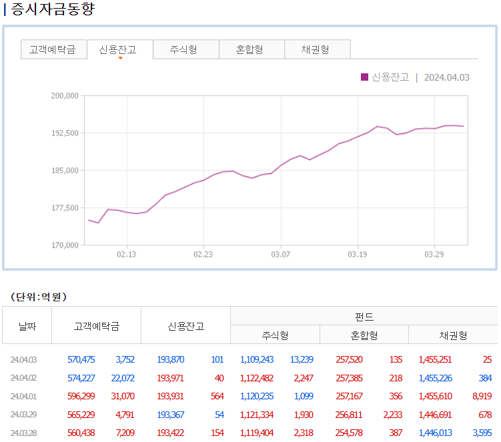Click the 혼합형 table sub-header

point(364,335)
